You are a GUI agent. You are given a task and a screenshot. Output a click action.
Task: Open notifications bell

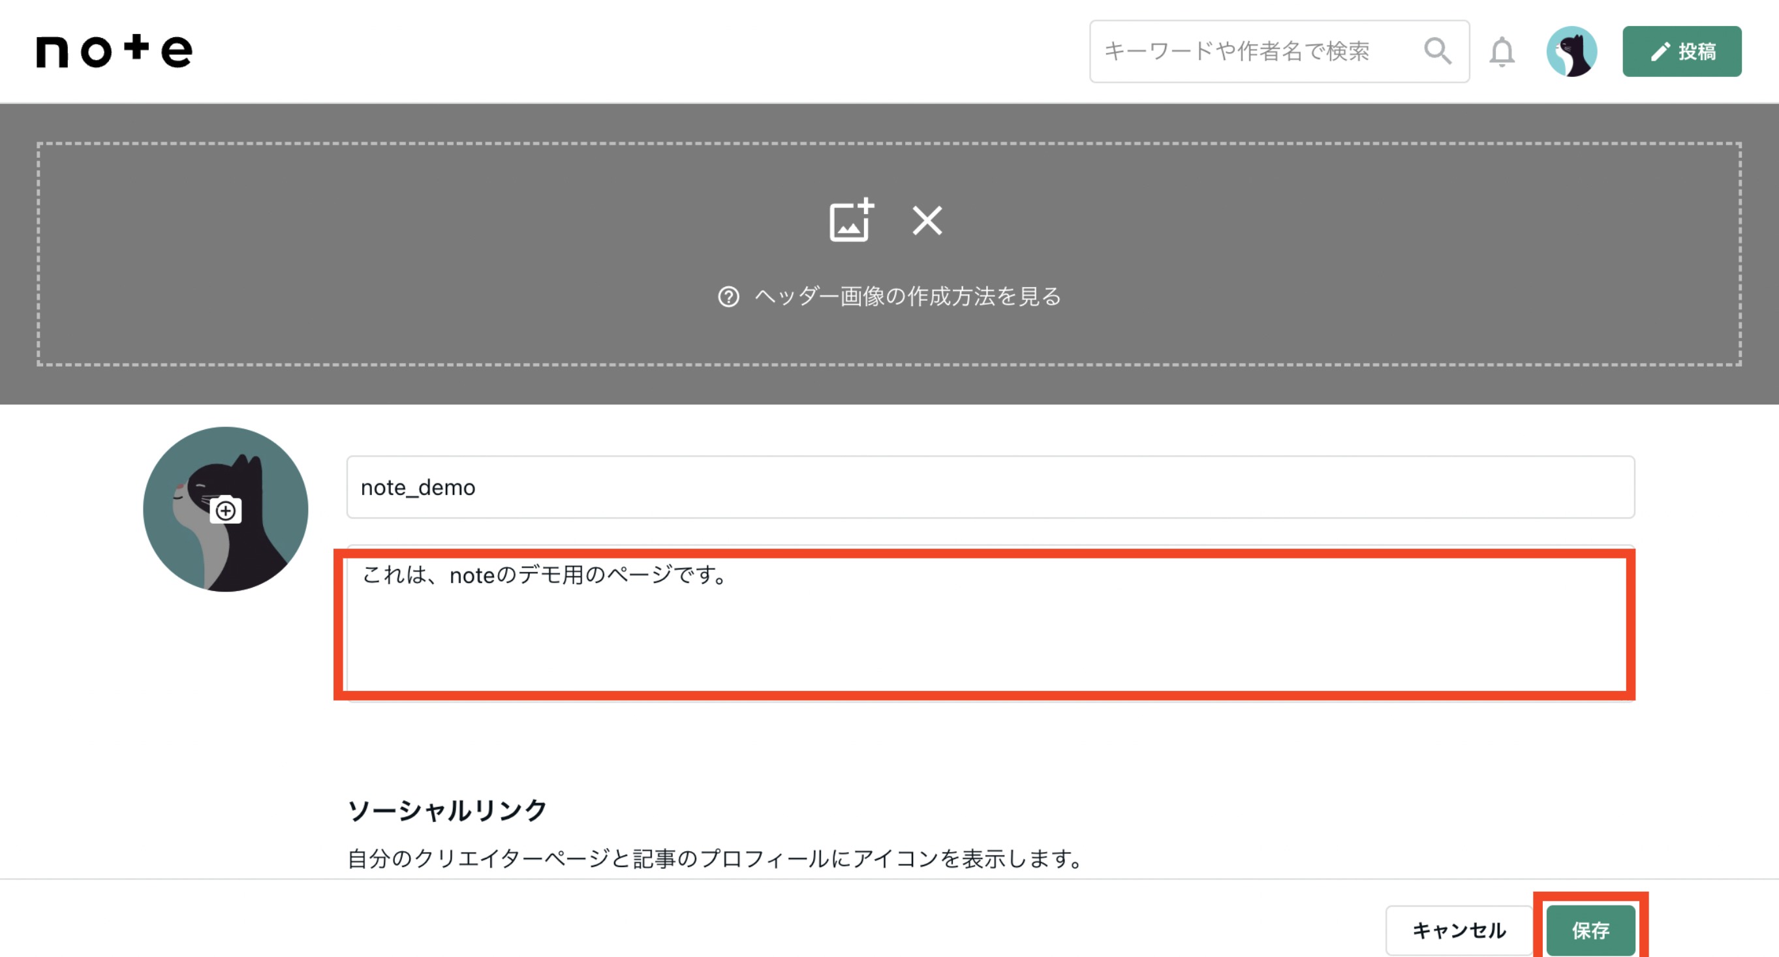(1502, 52)
